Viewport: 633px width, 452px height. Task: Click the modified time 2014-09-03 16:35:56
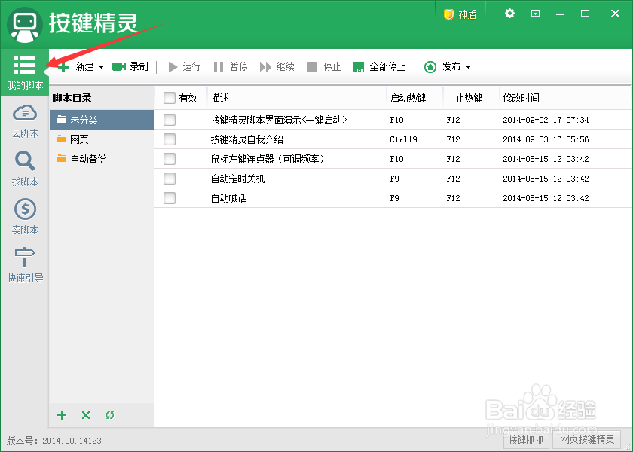[x=546, y=139]
